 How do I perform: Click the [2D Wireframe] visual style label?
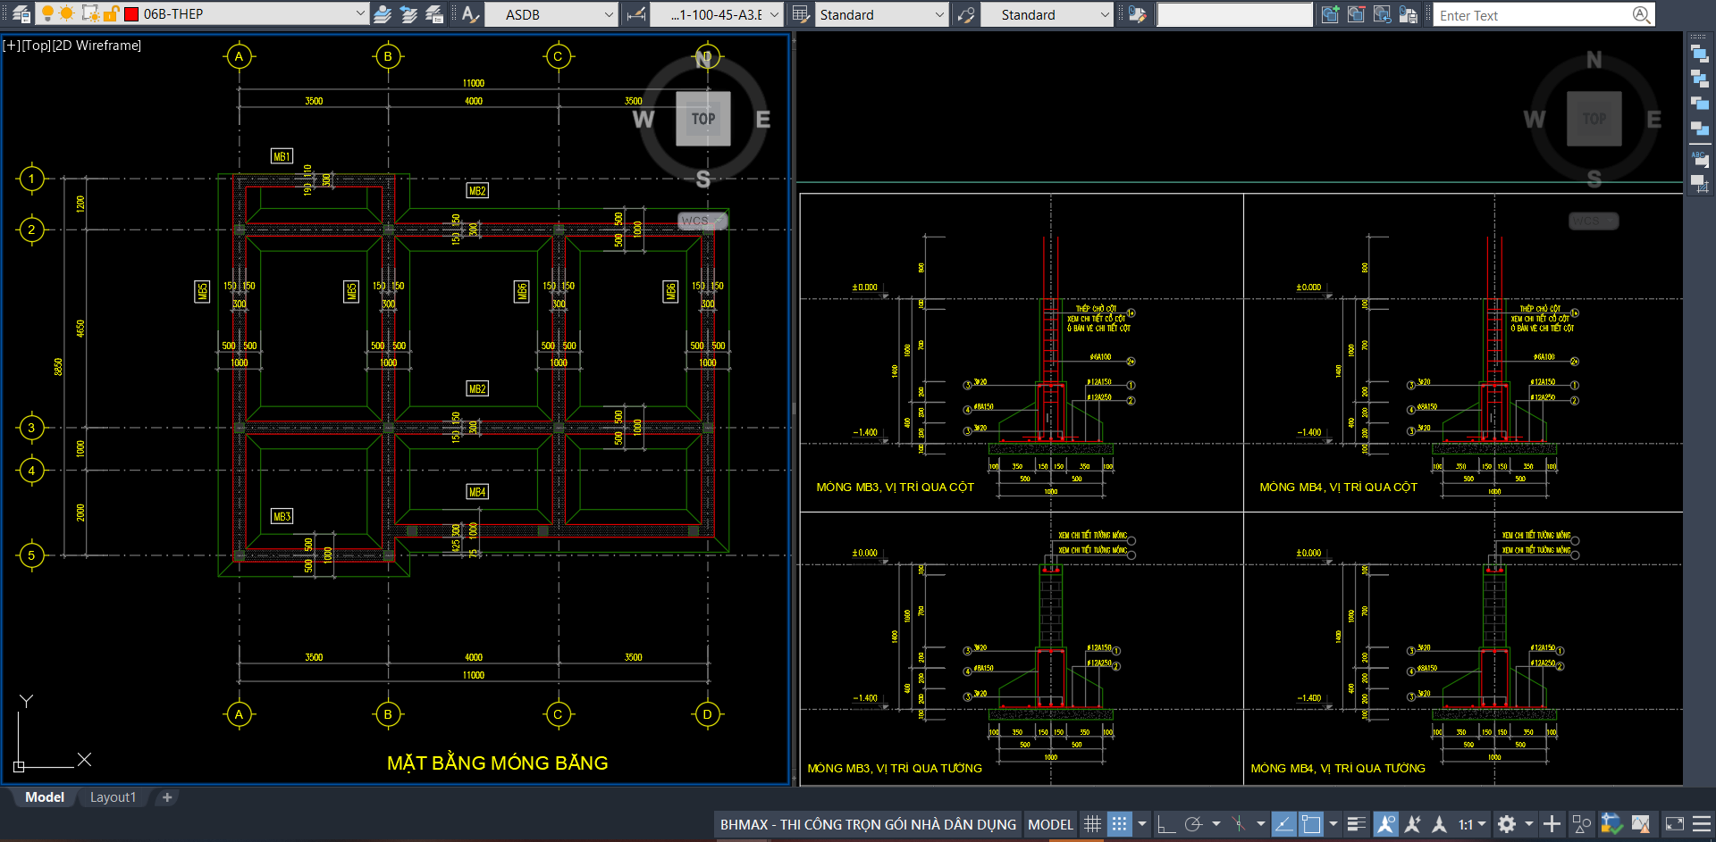[x=97, y=46]
